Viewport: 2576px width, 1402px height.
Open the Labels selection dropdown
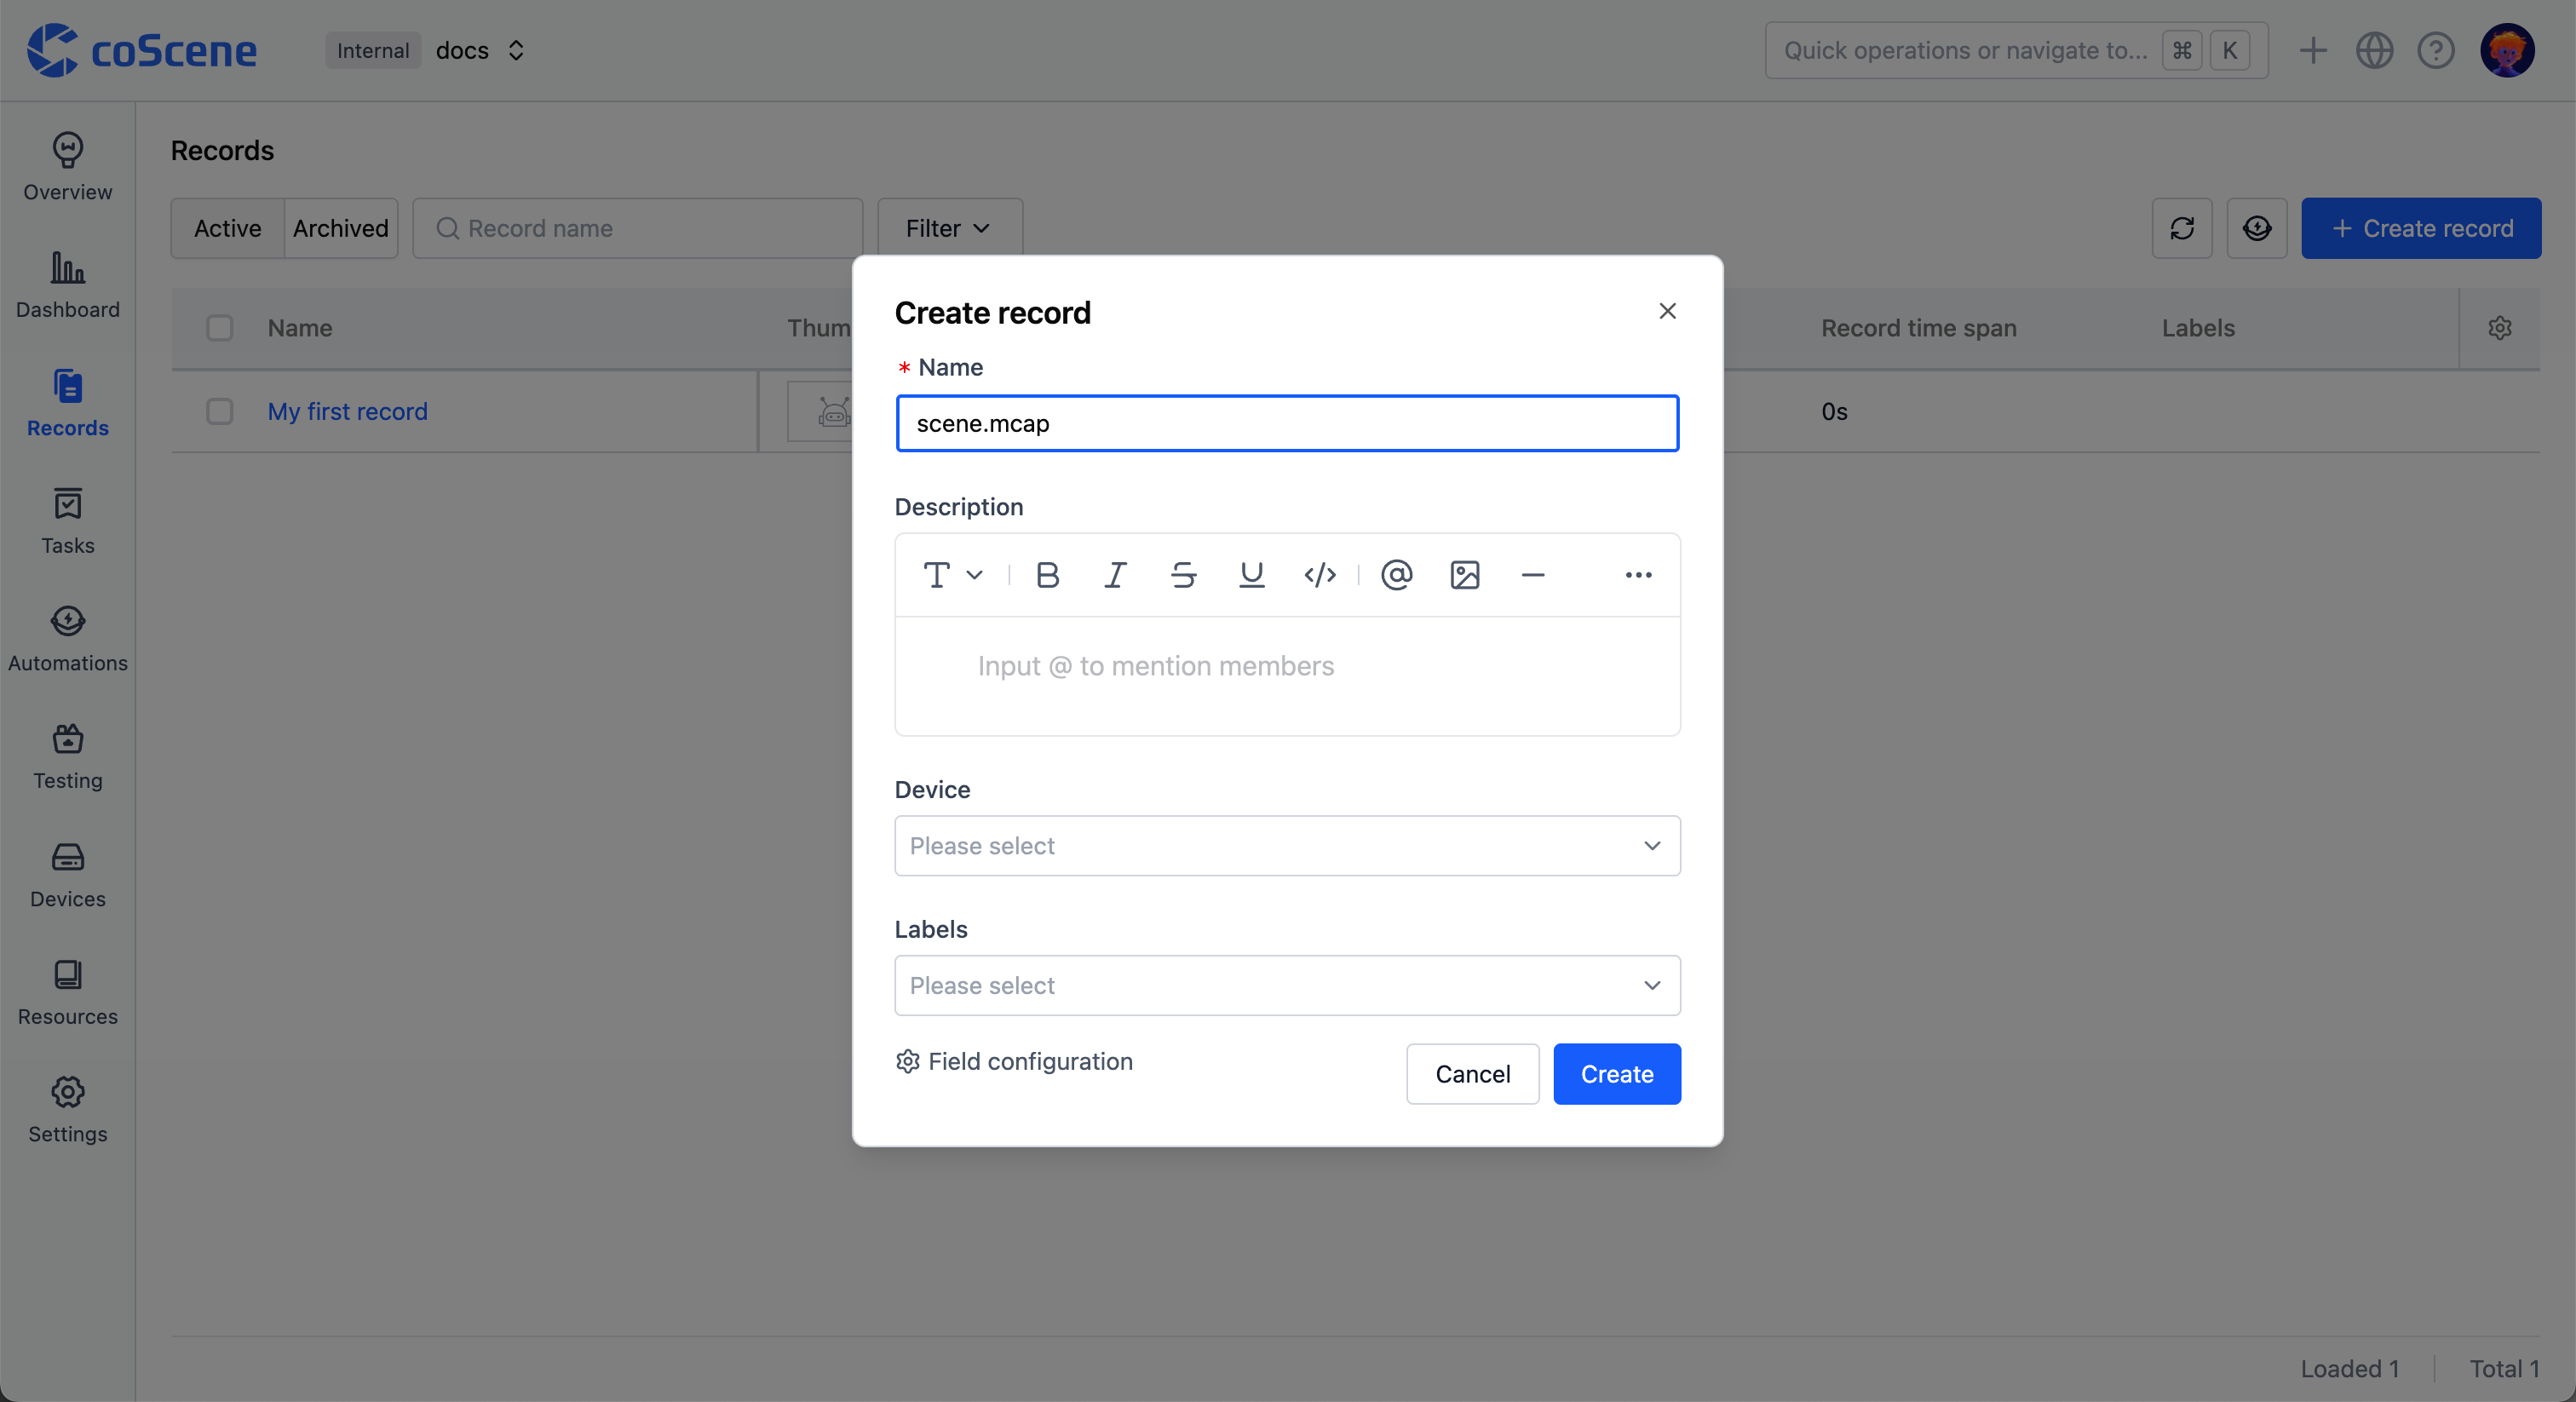[x=1287, y=985]
